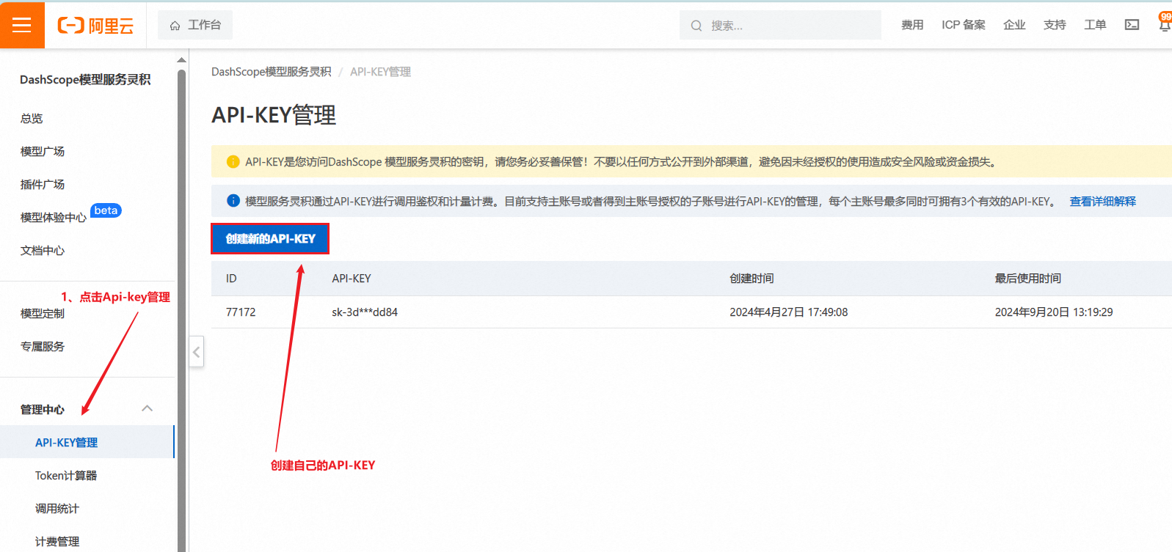The image size is (1172, 552).
Task: Open the 工单 menu
Action: 1095,25
